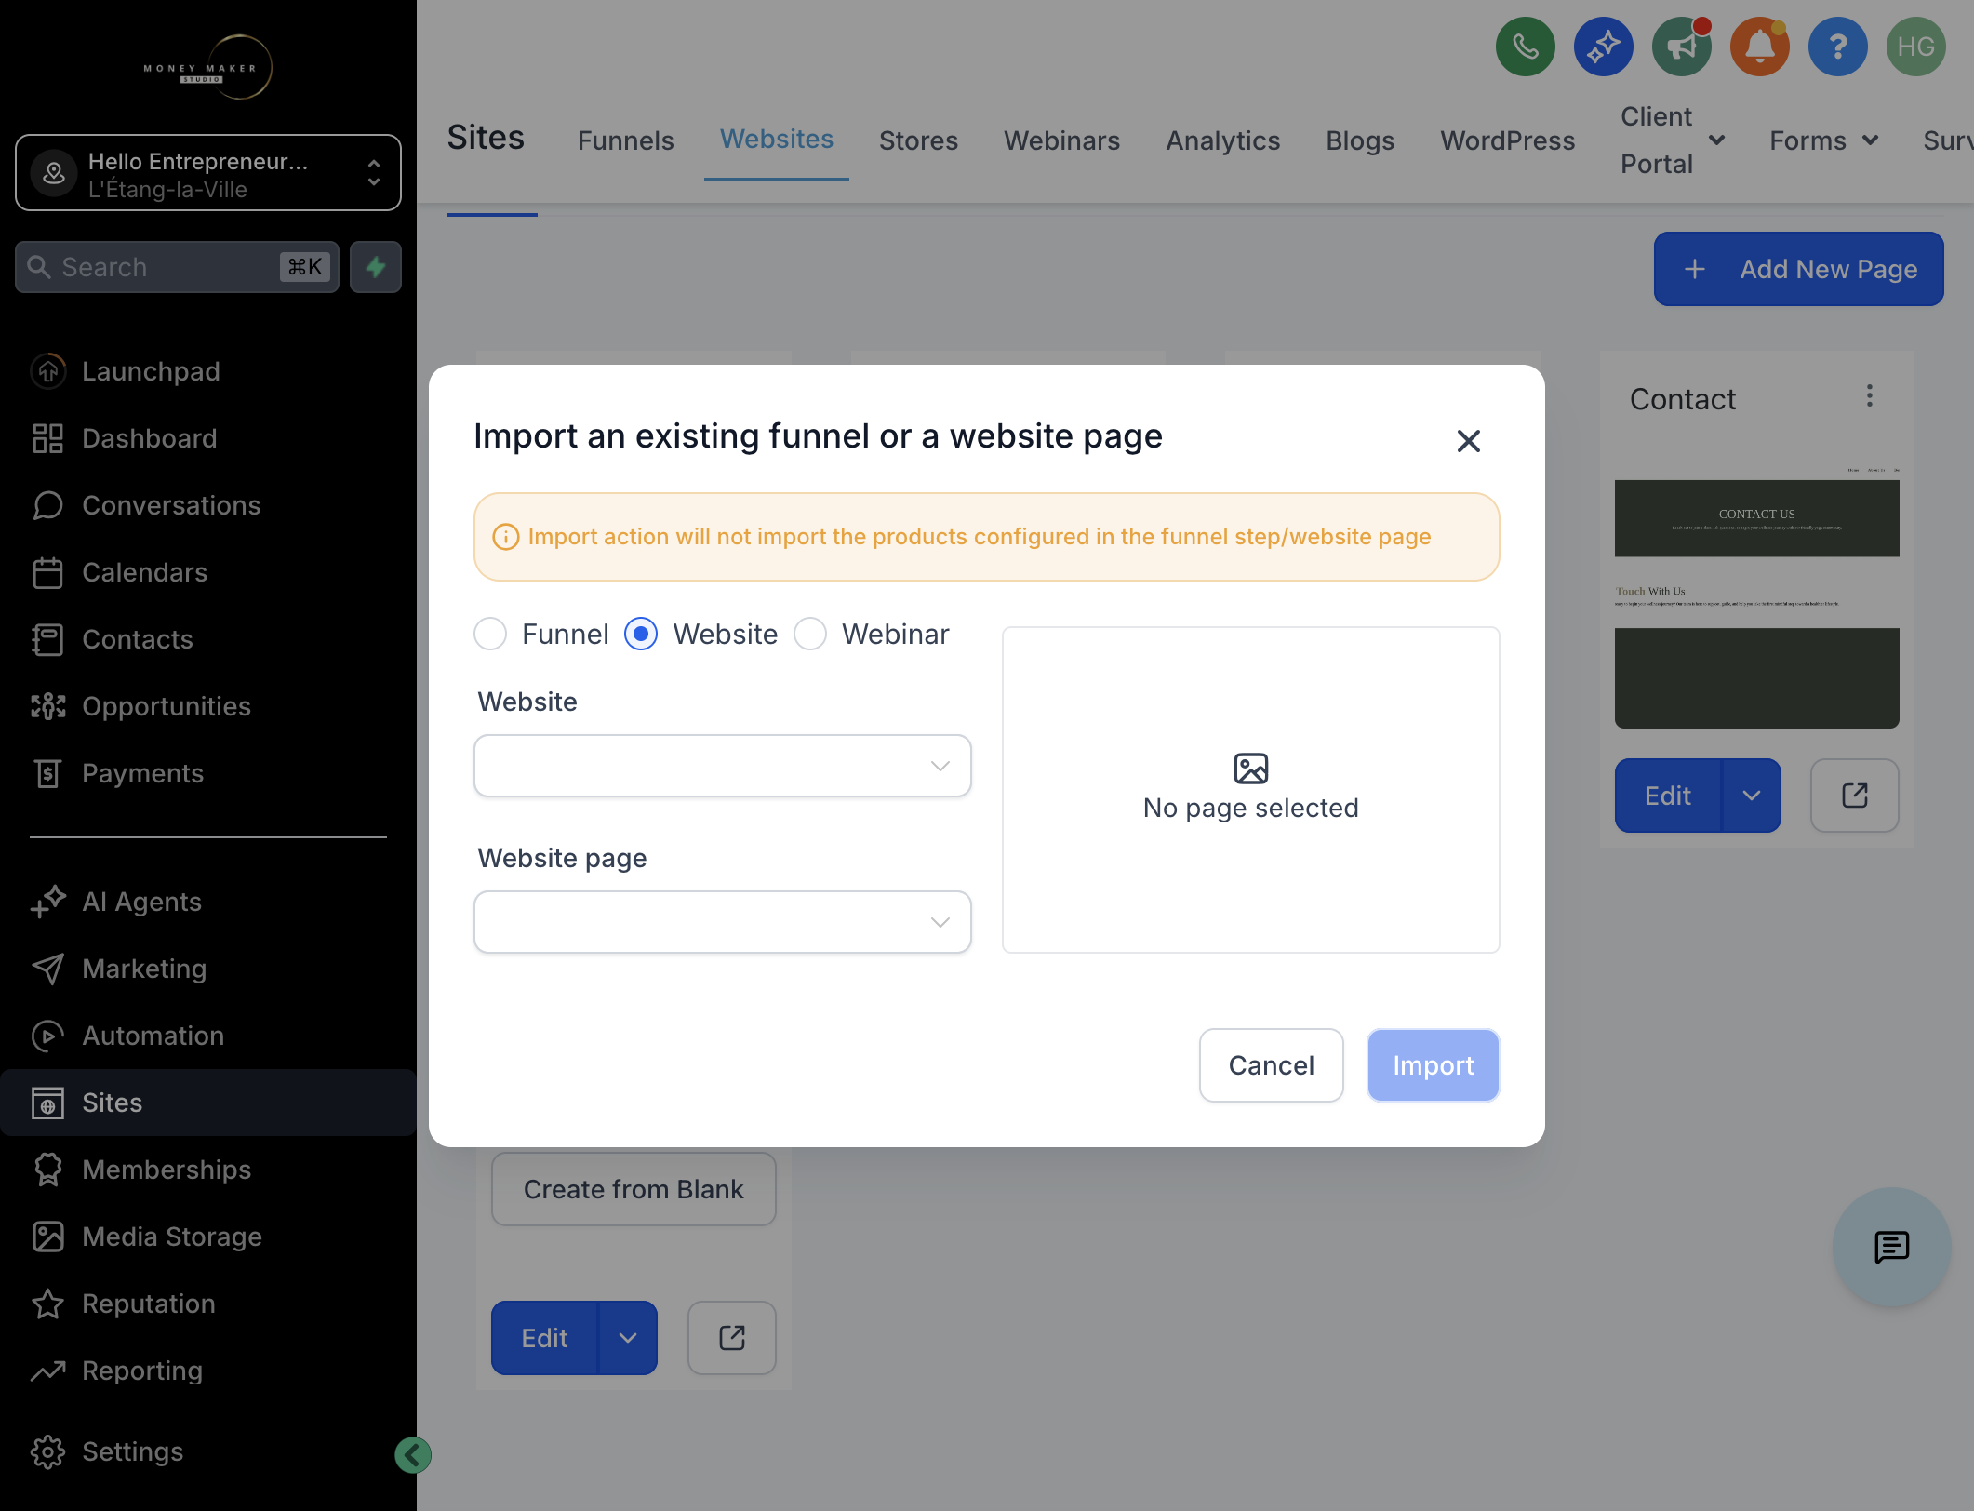Open the Client Portal dropdown menu
Viewport: 1974px width, 1511px height.
click(x=1674, y=140)
